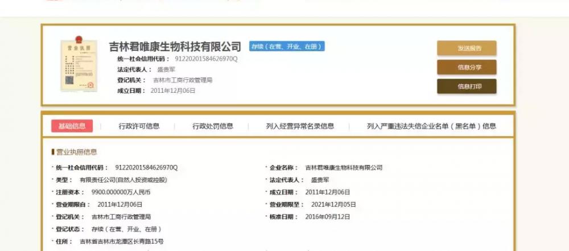Click the 信息打印 button
This screenshot has height=251, width=569.
coord(467,87)
